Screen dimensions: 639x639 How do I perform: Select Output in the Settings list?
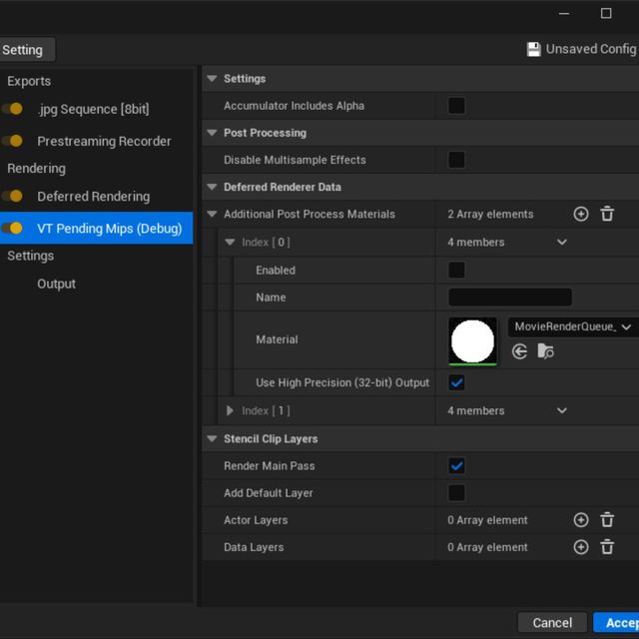click(56, 284)
